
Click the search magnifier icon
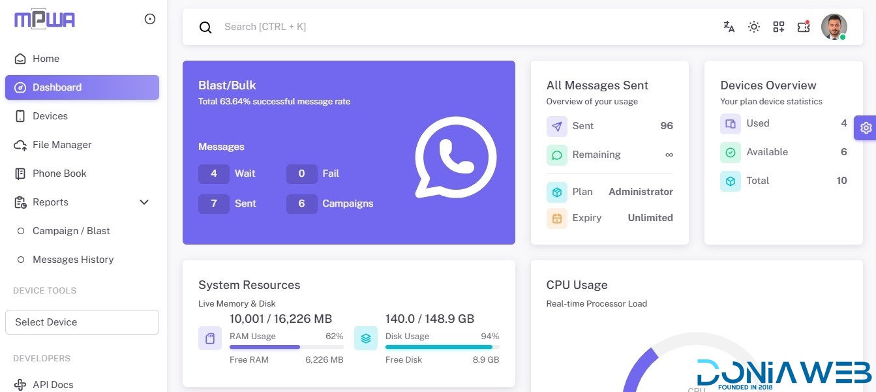[x=205, y=27]
